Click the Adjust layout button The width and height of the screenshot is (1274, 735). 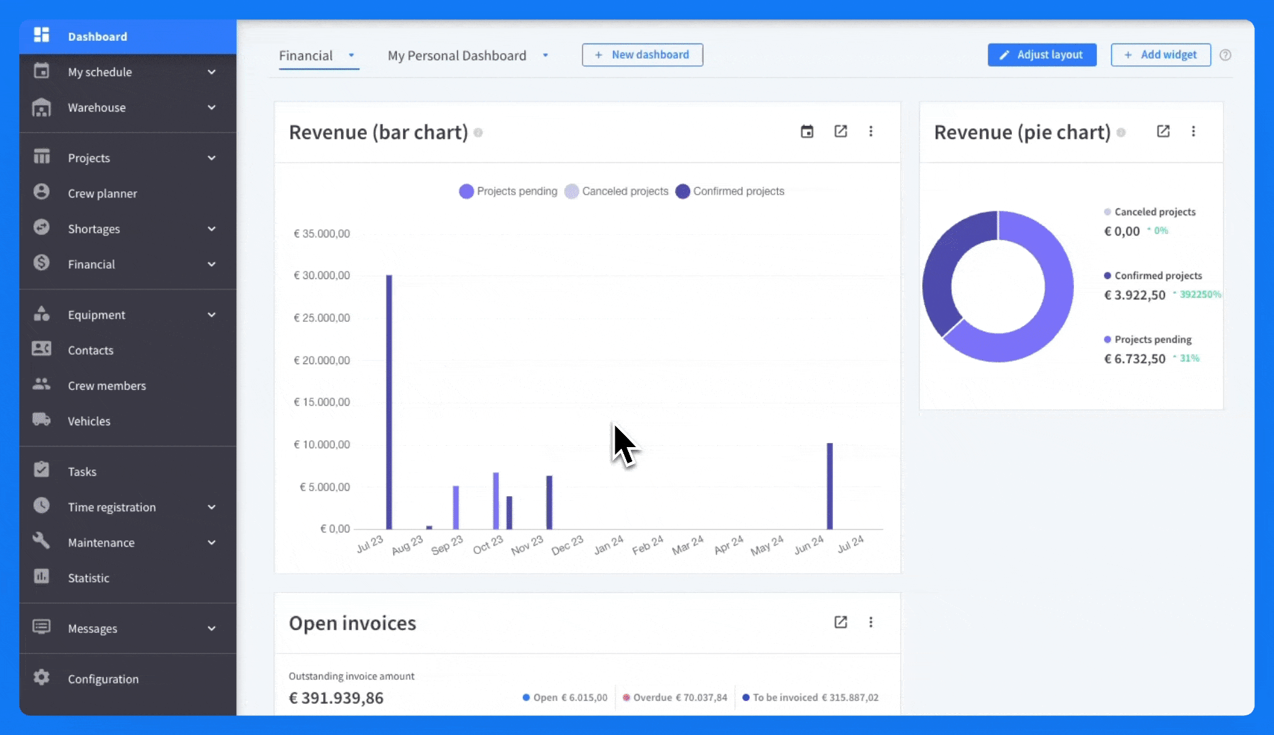coord(1042,54)
